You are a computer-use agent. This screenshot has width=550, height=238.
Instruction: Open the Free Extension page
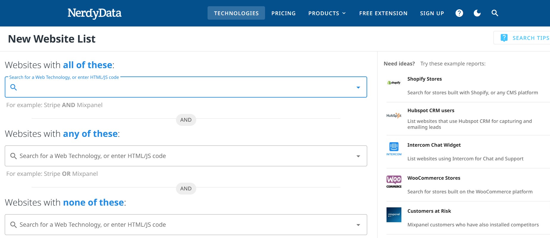coord(383,13)
